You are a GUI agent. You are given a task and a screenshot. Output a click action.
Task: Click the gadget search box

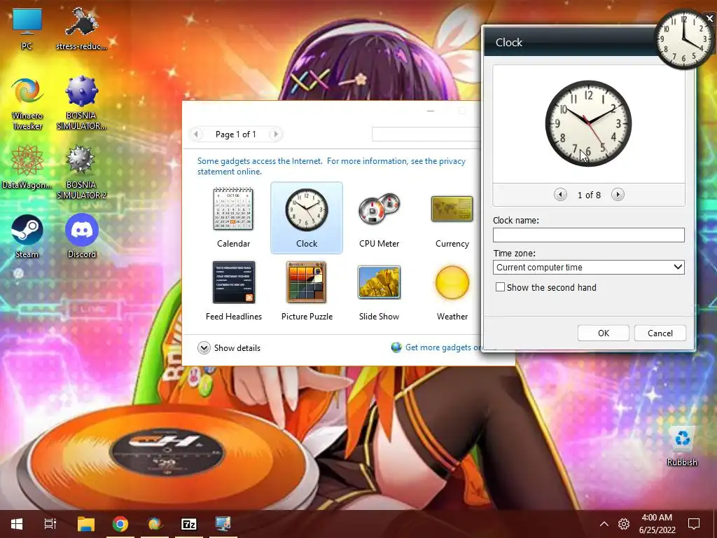(x=426, y=134)
